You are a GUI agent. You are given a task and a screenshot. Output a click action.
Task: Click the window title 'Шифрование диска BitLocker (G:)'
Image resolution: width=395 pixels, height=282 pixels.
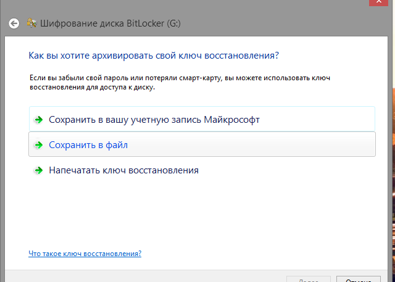click(x=110, y=23)
